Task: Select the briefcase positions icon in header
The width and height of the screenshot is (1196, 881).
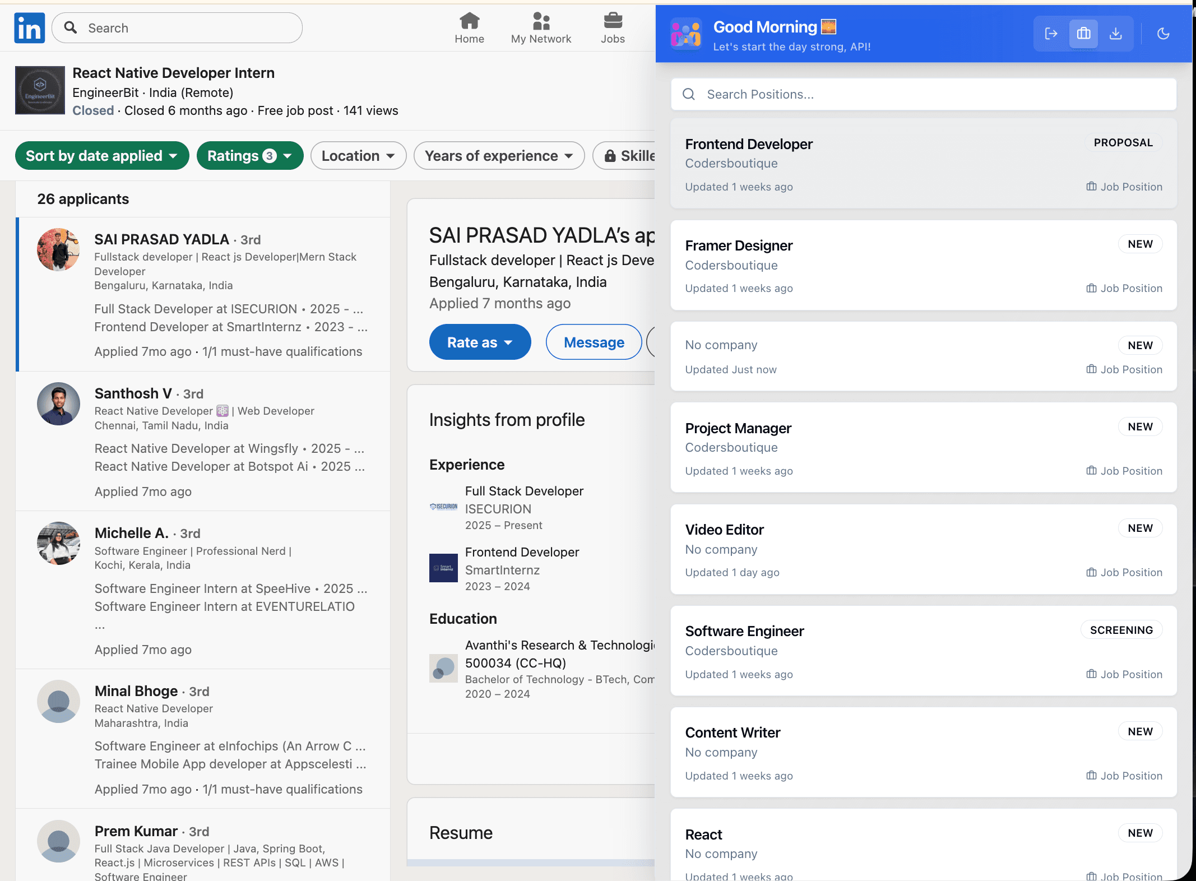Action: coord(1083,34)
